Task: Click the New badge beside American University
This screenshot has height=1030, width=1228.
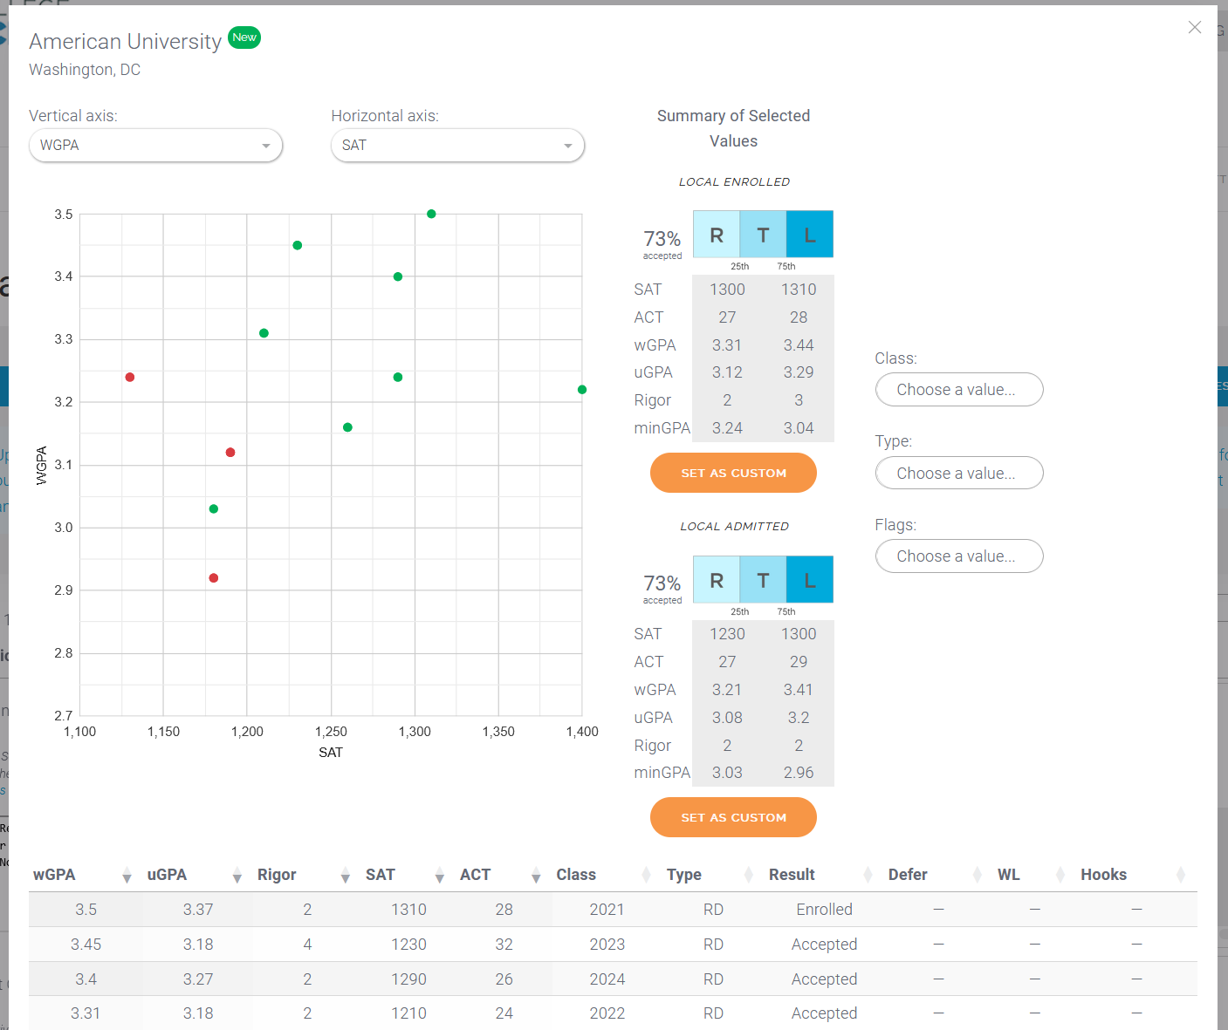Action: pos(244,38)
